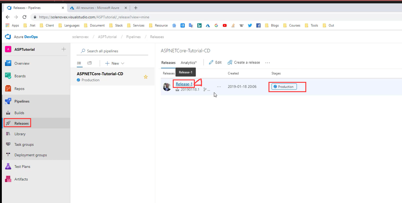Open Deployment groups in the sidebar
The image size is (402, 203).
coord(31,155)
